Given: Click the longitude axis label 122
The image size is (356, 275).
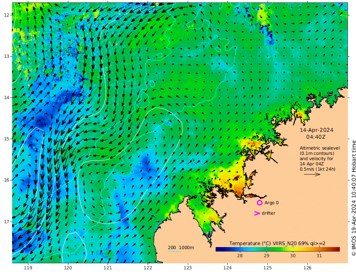Looking at the screenshot, I should [x=148, y=268].
